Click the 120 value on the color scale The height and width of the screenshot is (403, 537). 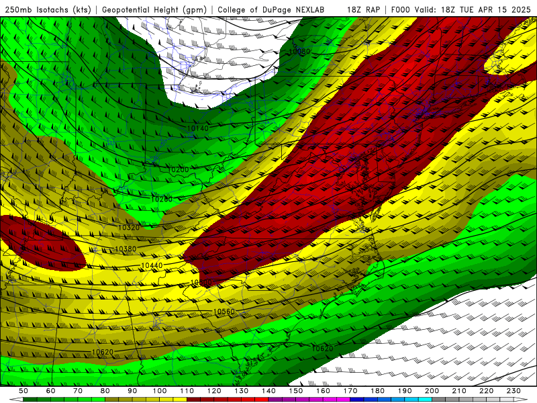pyautogui.click(x=214, y=391)
